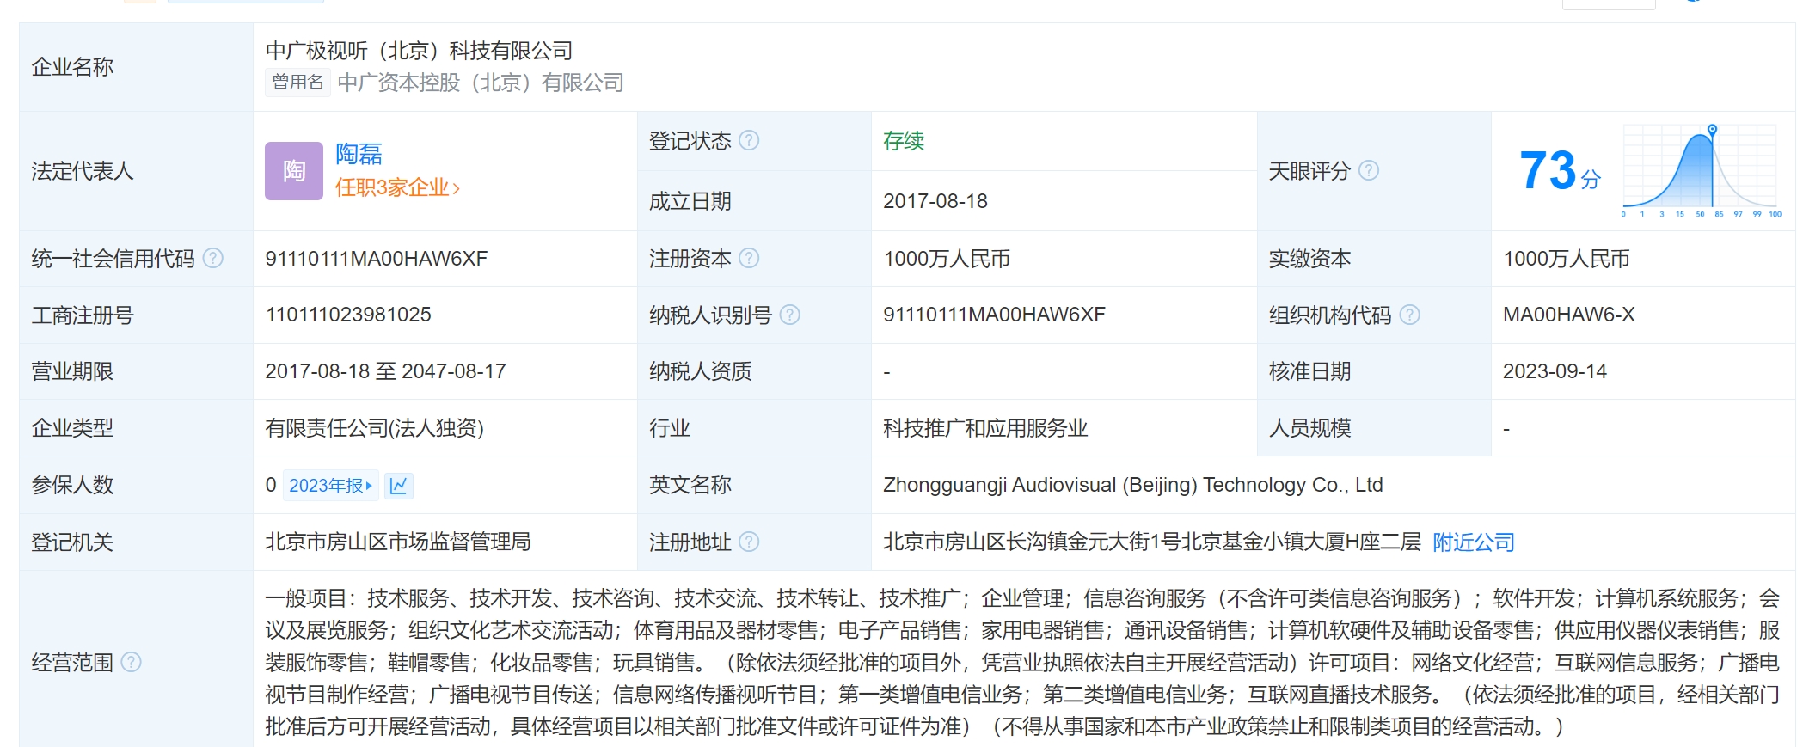1803x747 pixels.
Task: Select the 企业类型 field label
Action: [x=72, y=428]
